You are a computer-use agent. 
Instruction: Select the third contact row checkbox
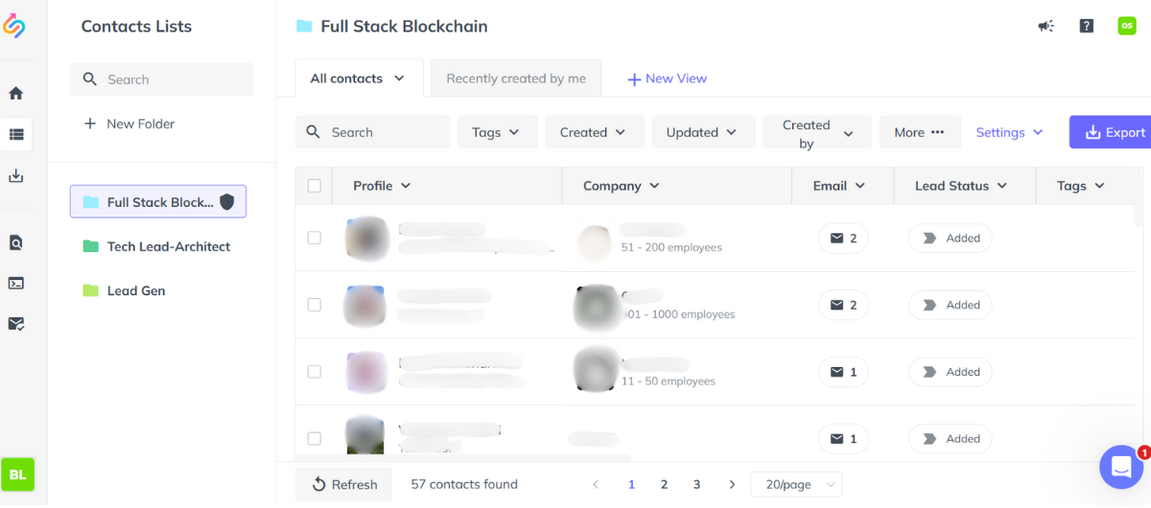click(x=314, y=372)
